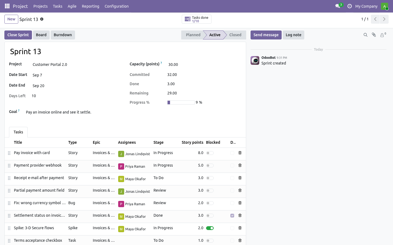Delete the Pay invoice with card row
This screenshot has width=393, height=245.
[240, 153]
